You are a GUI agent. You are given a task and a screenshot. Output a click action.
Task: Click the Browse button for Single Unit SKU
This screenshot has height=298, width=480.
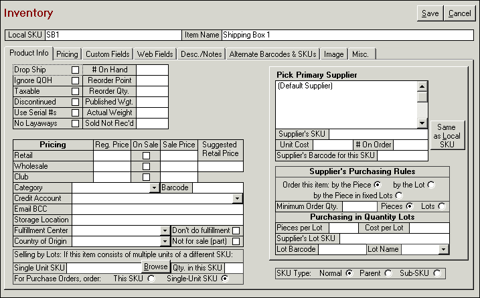(156, 267)
